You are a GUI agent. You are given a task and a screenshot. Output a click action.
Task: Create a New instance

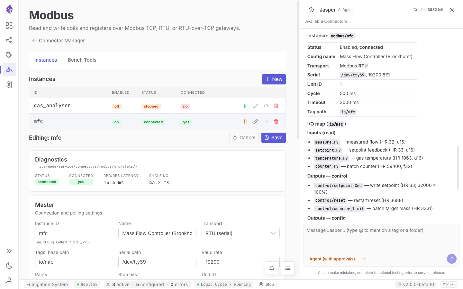pos(274,79)
